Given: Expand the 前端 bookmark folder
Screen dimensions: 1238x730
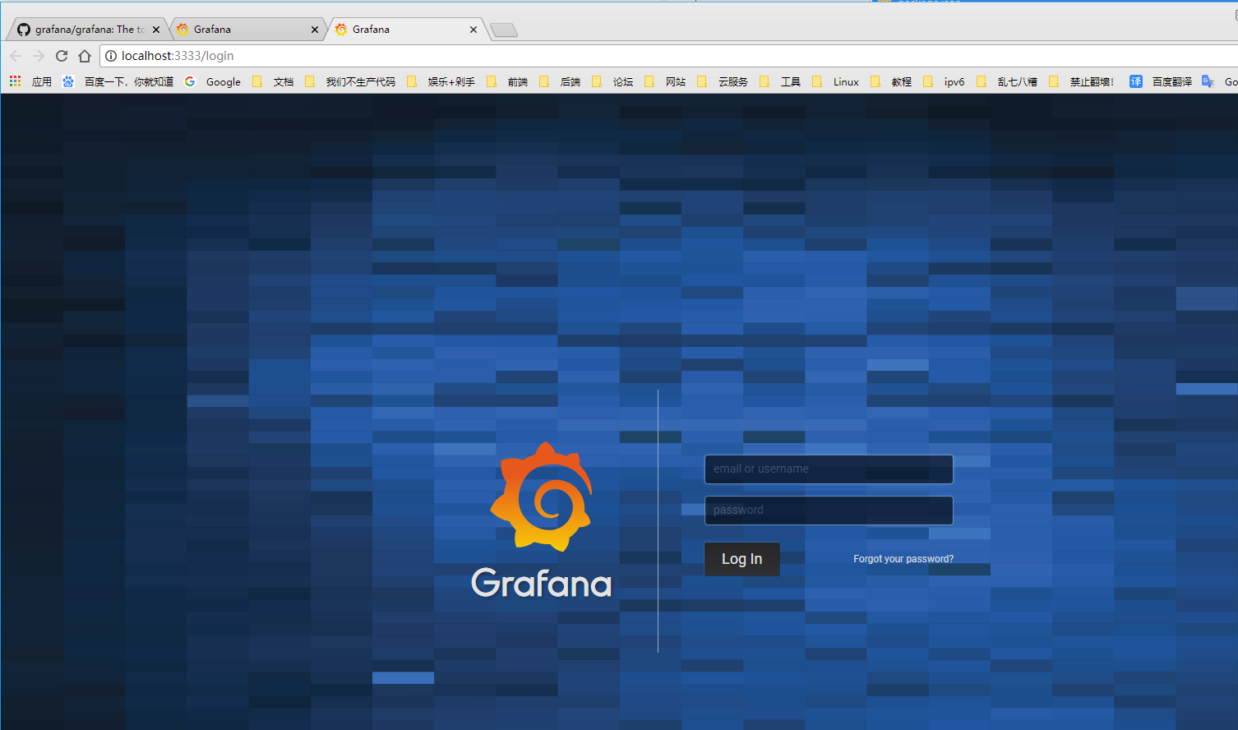Looking at the screenshot, I should tap(507, 81).
